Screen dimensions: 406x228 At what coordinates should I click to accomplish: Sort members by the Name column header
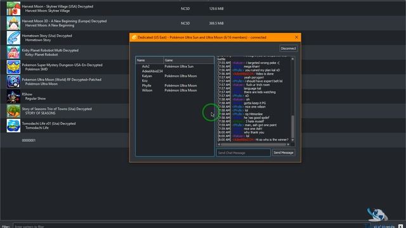150,60
